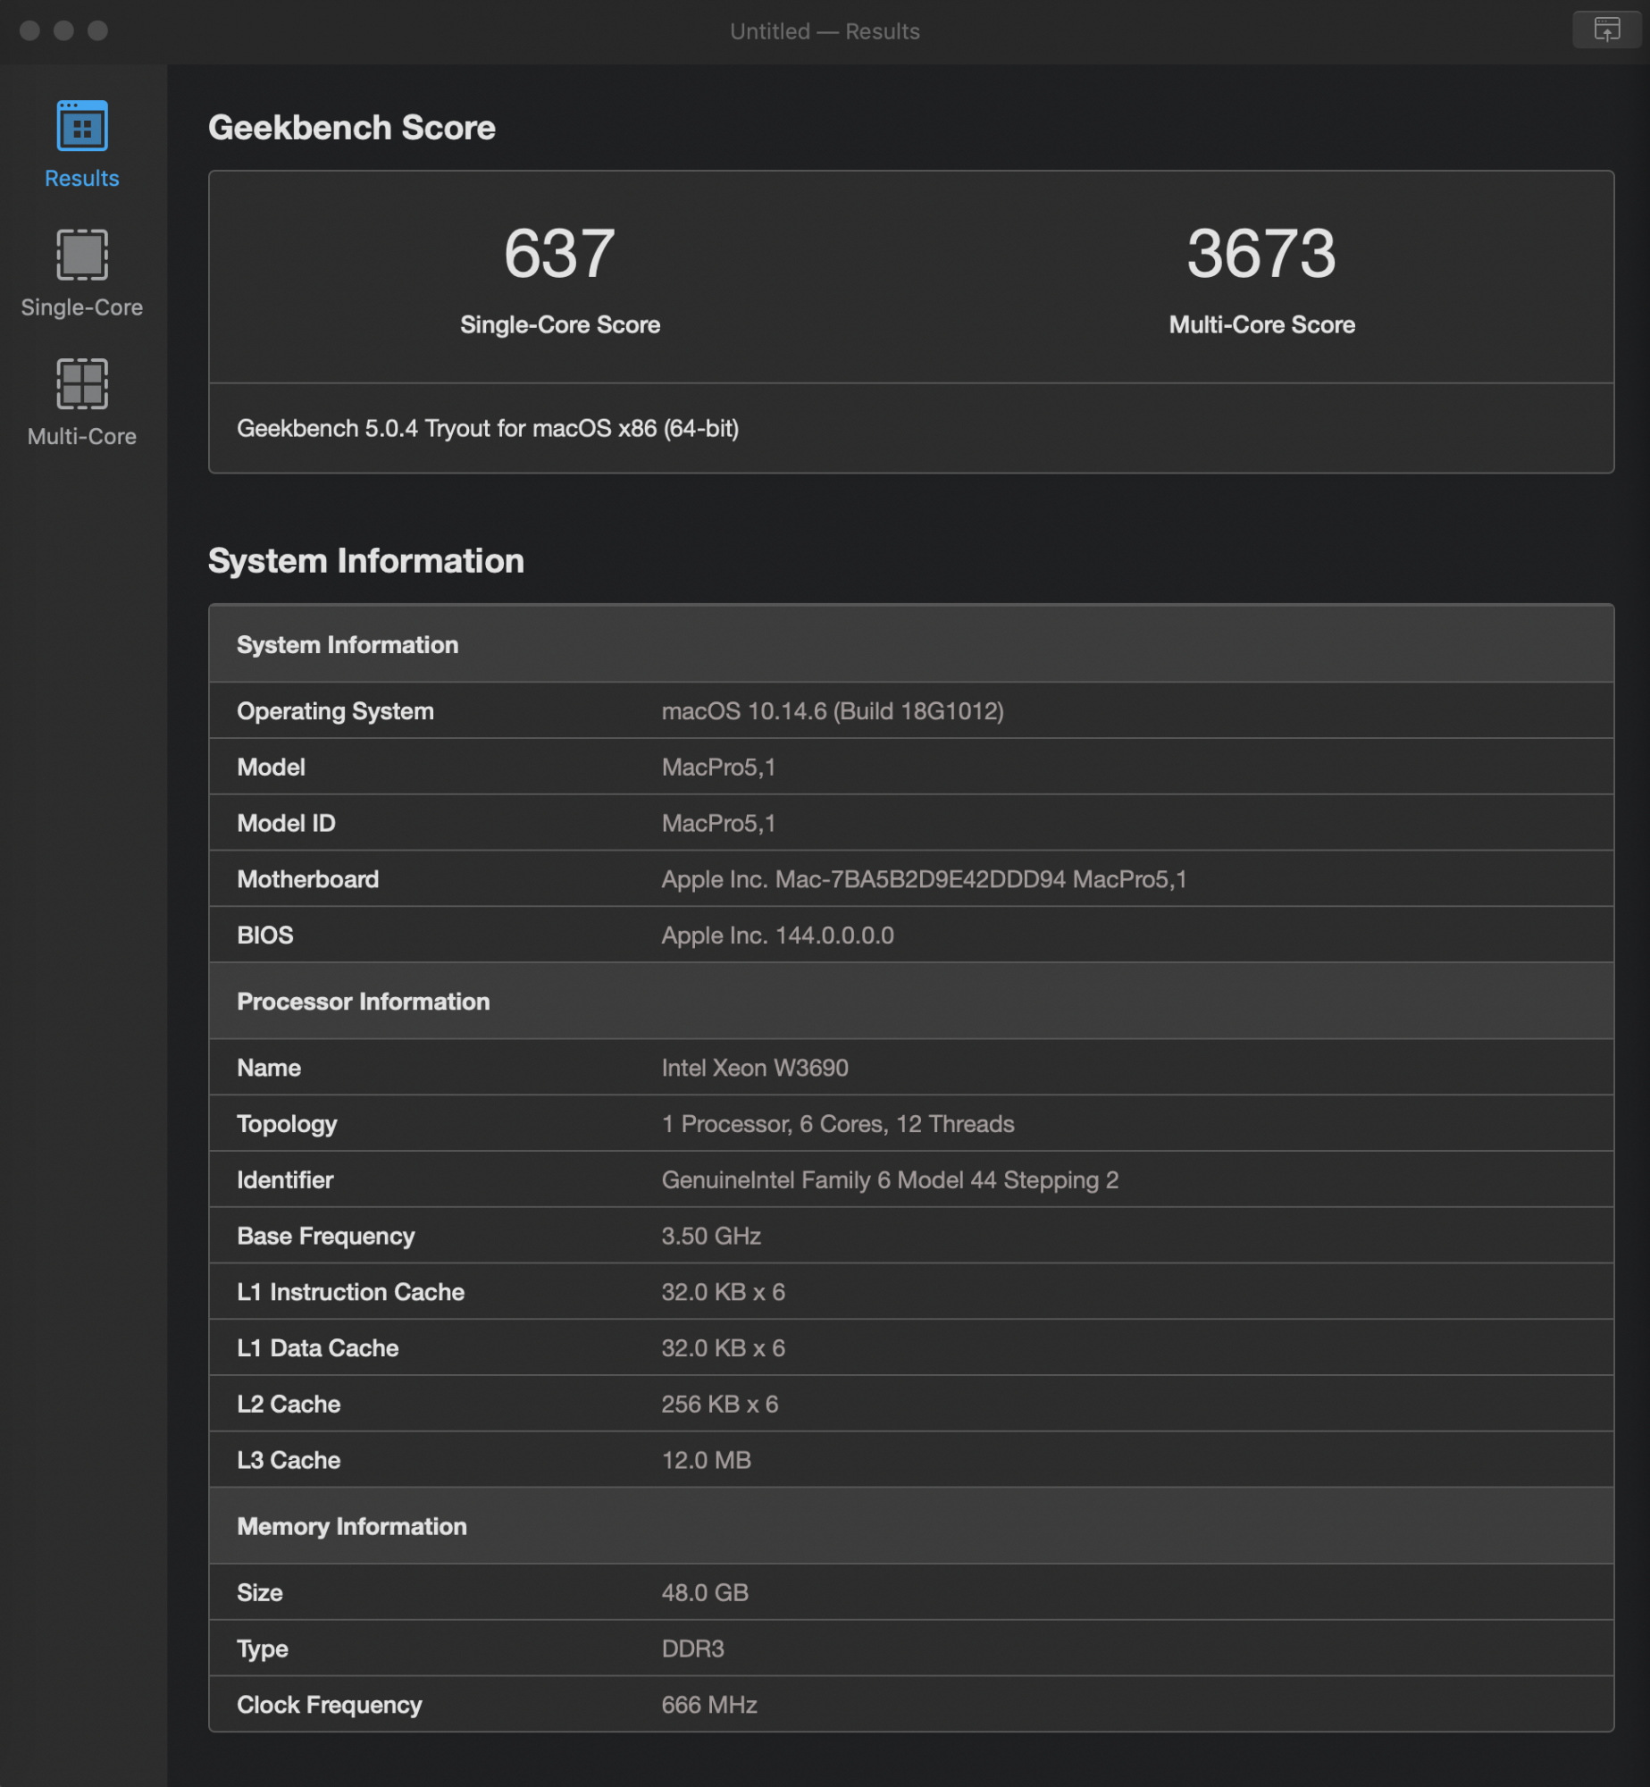Viewport: 1650px width, 1787px height.
Task: Click the Processor Information section header
Action: pos(911,1001)
